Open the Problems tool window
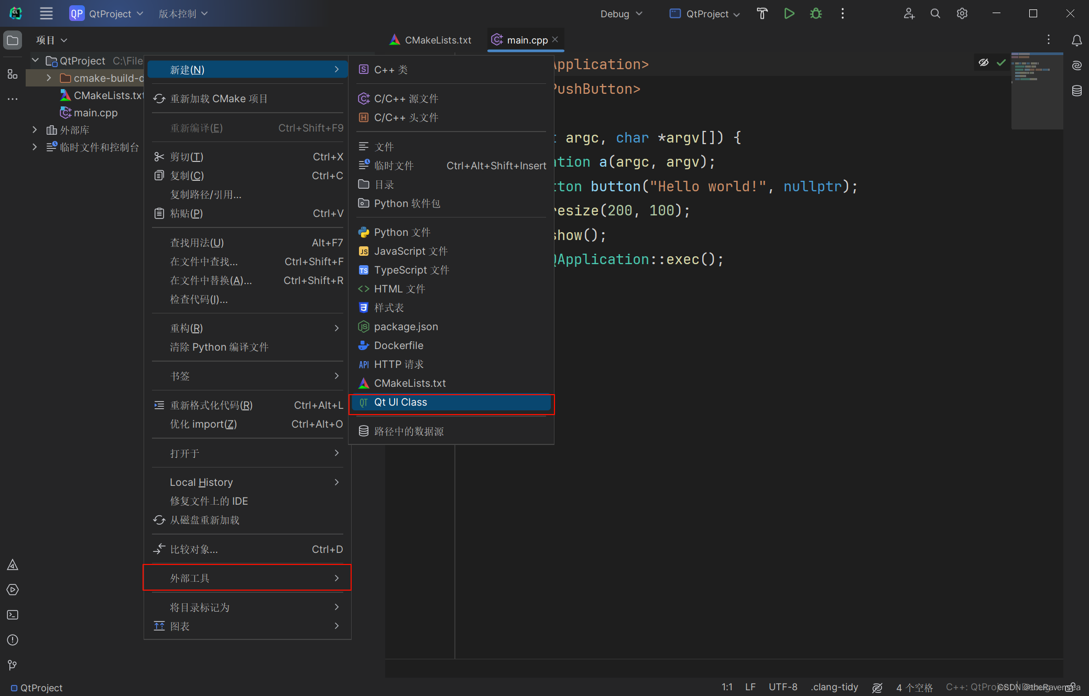 click(13, 640)
